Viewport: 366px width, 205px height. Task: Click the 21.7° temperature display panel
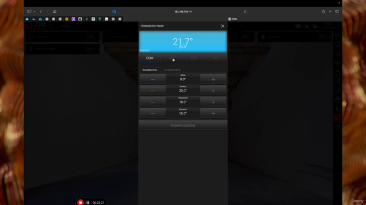pyautogui.click(x=183, y=42)
